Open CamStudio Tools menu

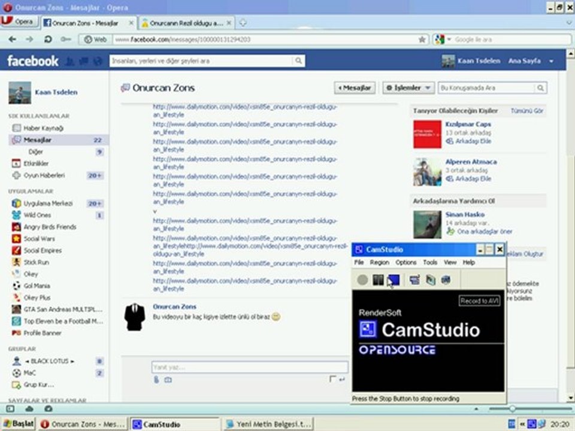tap(430, 262)
